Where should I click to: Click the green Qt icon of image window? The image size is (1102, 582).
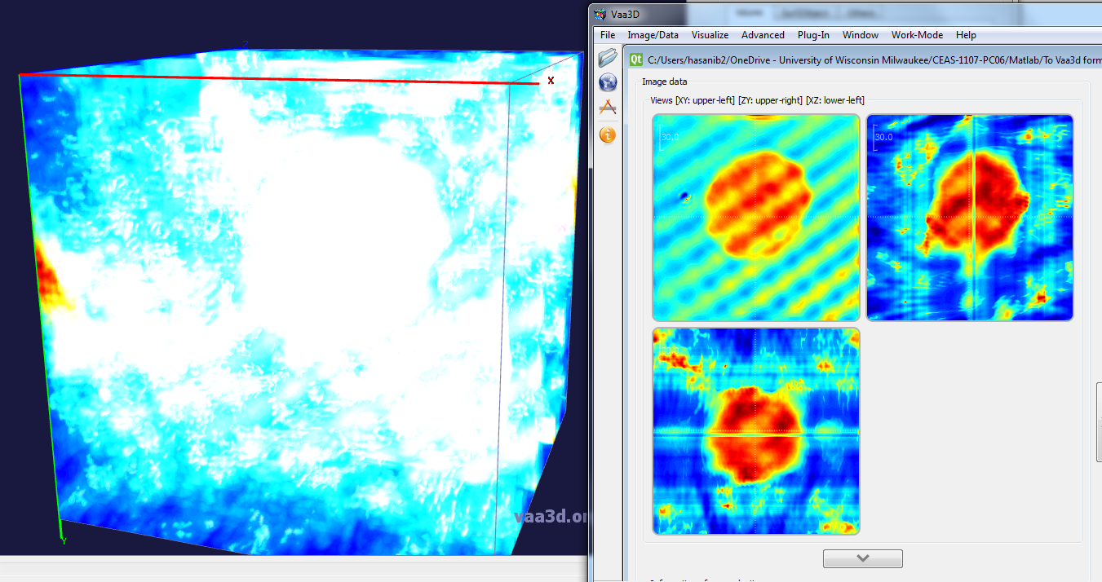[636, 59]
